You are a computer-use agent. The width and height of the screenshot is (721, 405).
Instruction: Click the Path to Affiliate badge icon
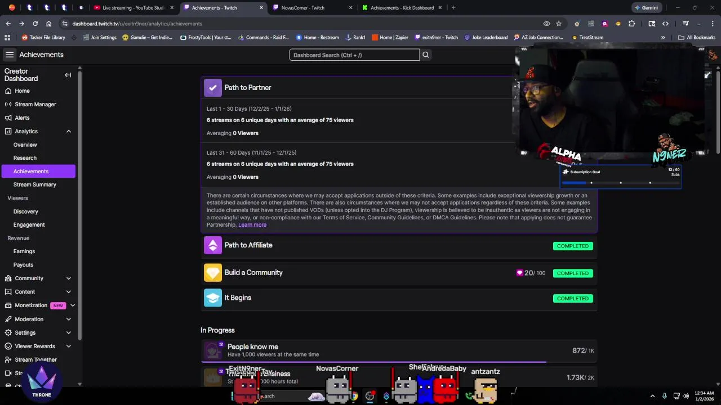[212, 245]
